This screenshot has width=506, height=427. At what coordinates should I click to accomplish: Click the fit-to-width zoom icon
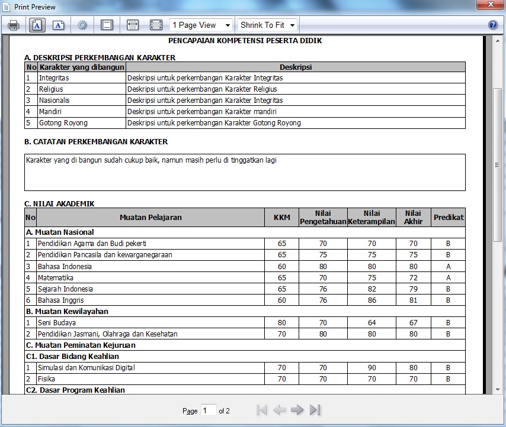(x=132, y=25)
